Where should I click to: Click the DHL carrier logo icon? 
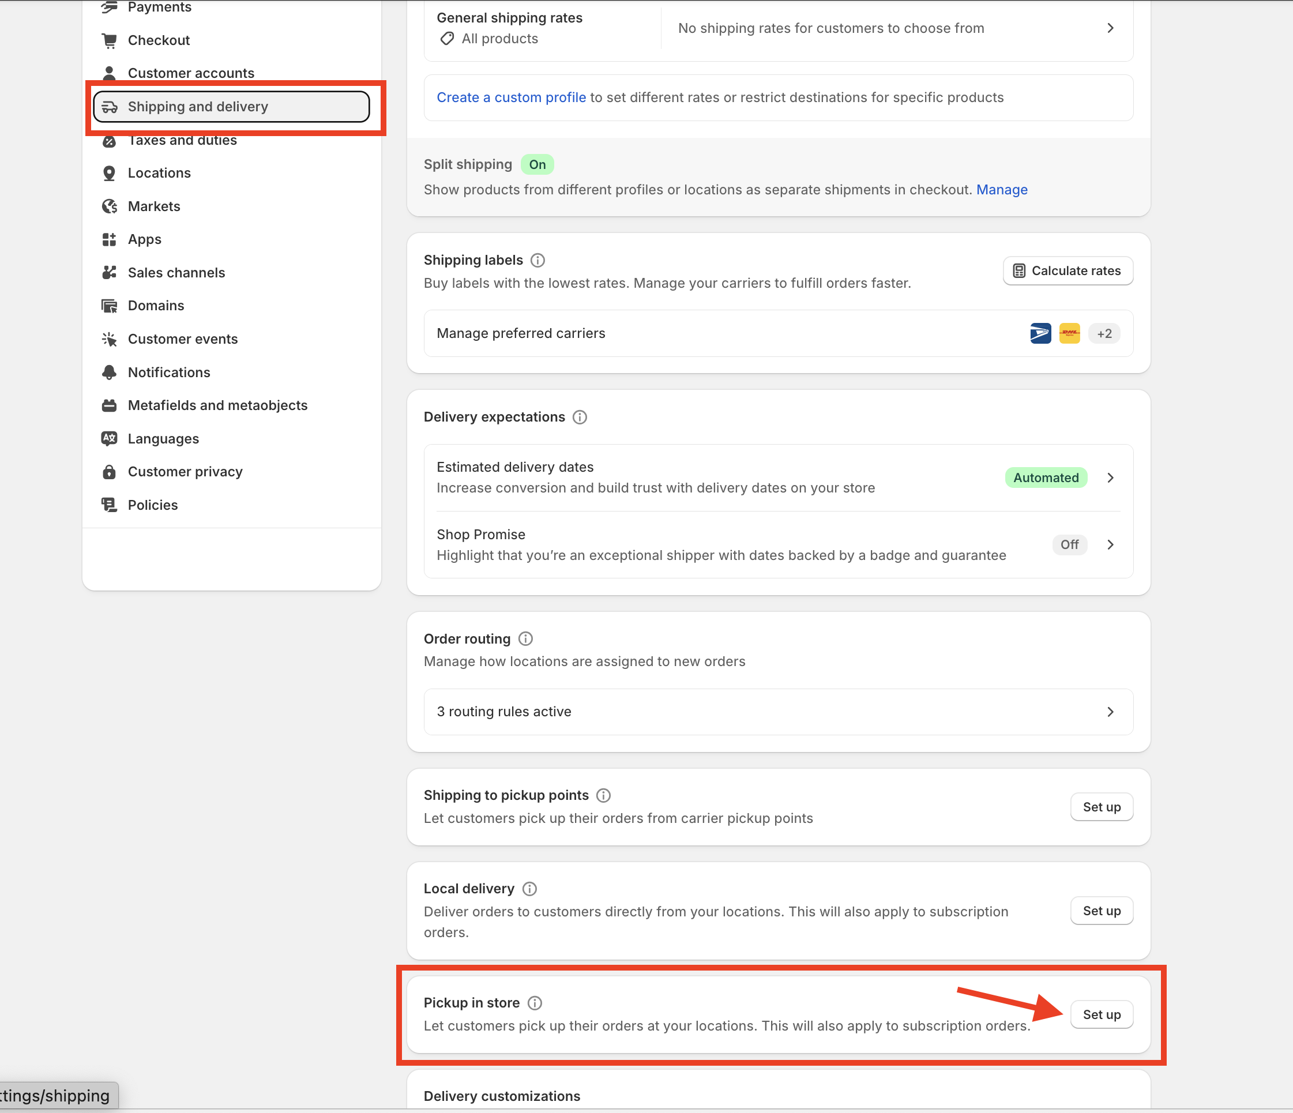coord(1070,333)
